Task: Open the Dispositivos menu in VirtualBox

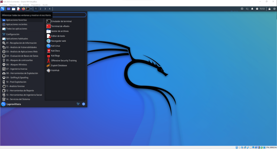Action: [36, 5]
